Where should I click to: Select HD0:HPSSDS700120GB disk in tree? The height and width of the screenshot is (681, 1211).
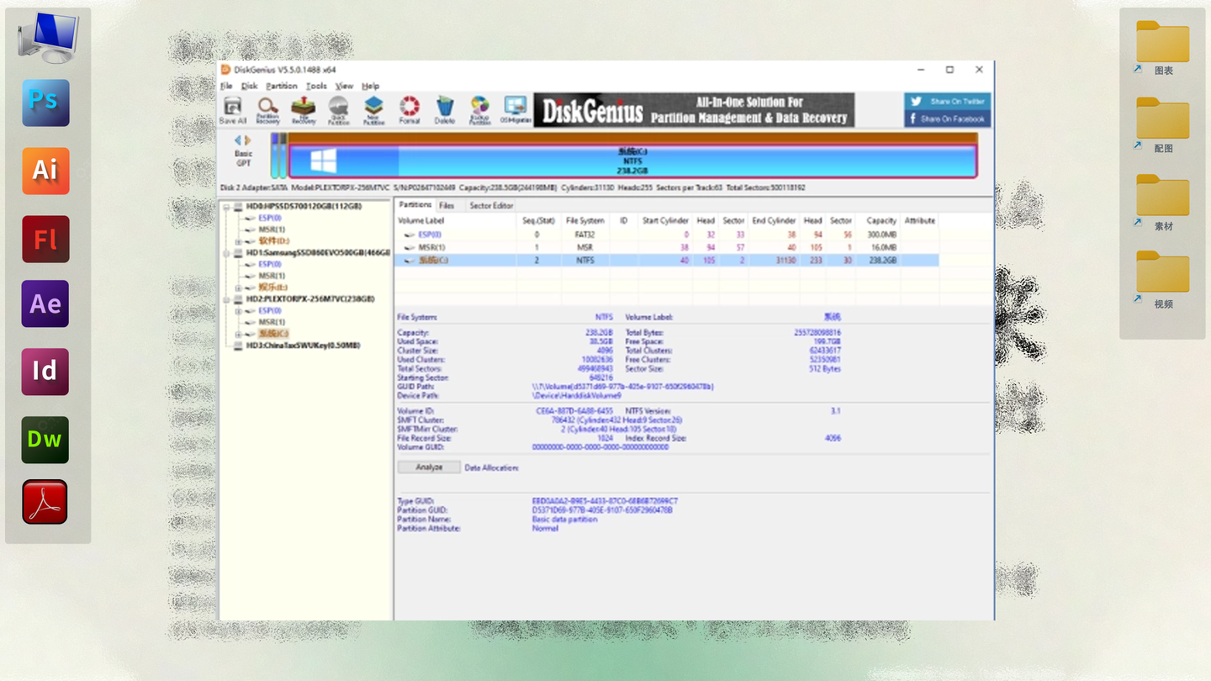tap(304, 206)
